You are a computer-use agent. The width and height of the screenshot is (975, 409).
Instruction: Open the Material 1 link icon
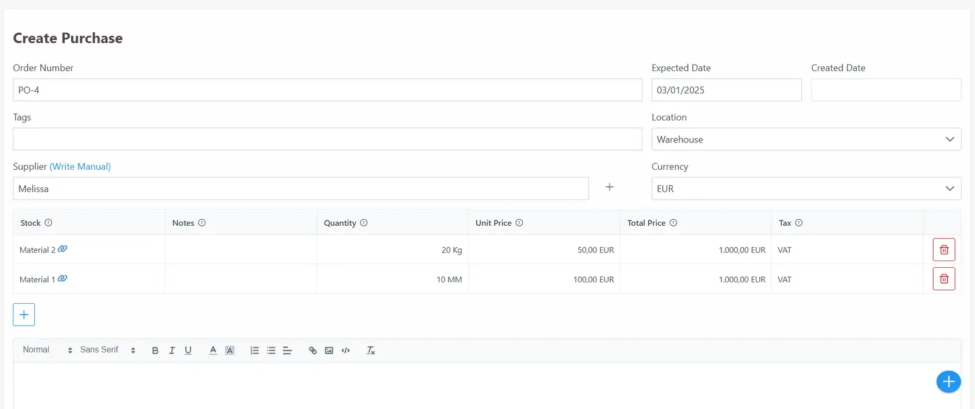[x=62, y=279]
